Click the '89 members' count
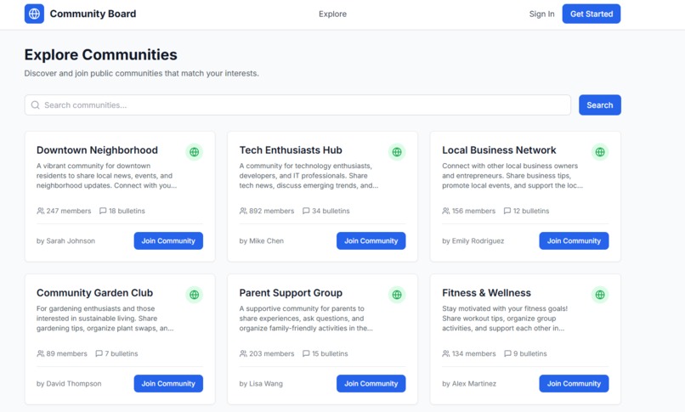This screenshot has width=685, height=412. (x=67, y=353)
